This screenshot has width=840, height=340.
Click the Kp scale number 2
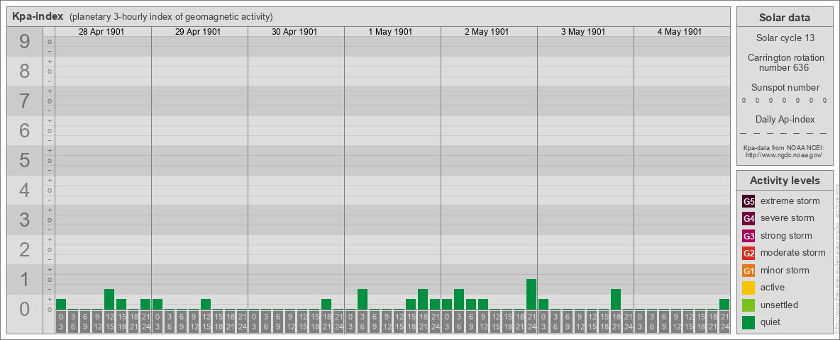(x=25, y=249)
